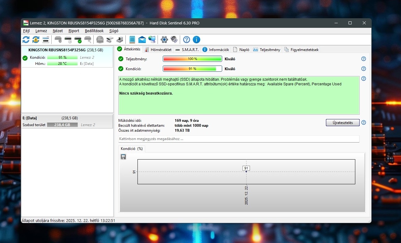
Task: Click the comment field 'Kattintson megjegyzés megadásához'
Action: (239, 139)
